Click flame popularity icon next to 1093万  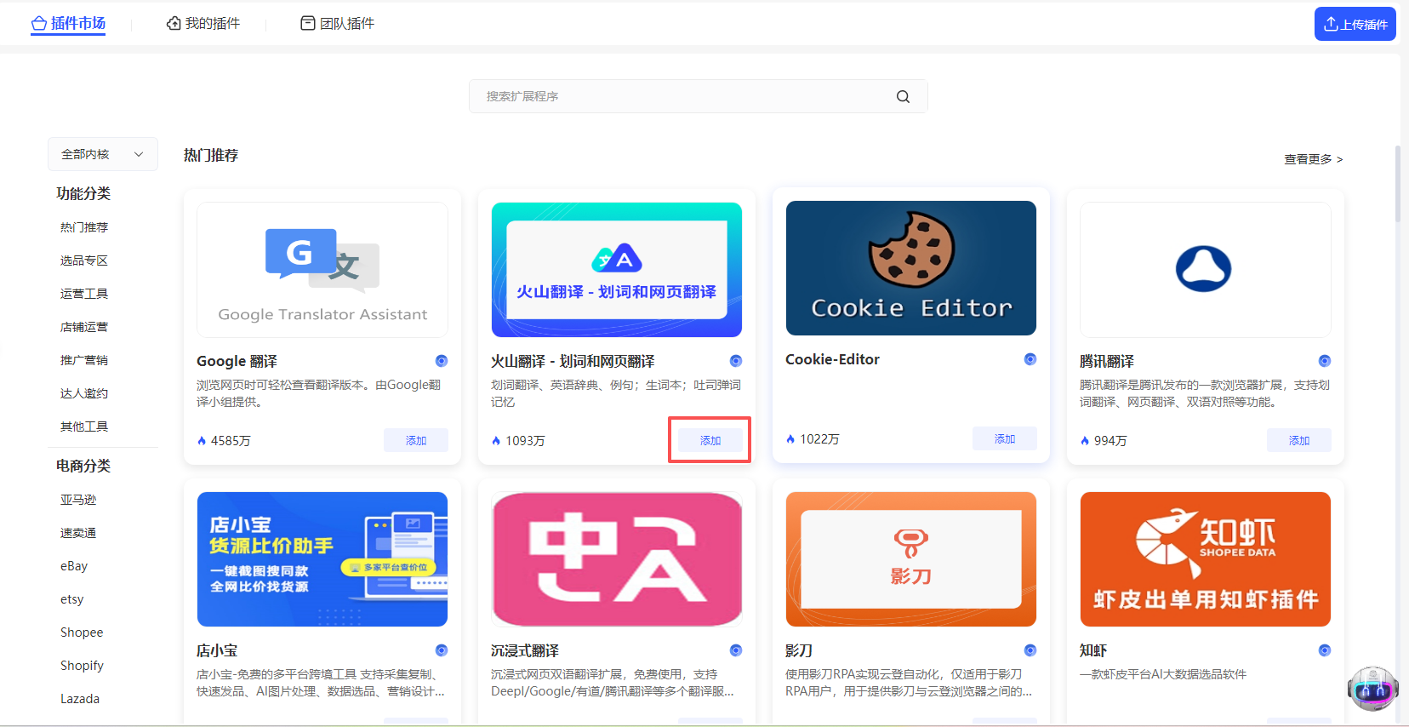[x=496, y=441]
